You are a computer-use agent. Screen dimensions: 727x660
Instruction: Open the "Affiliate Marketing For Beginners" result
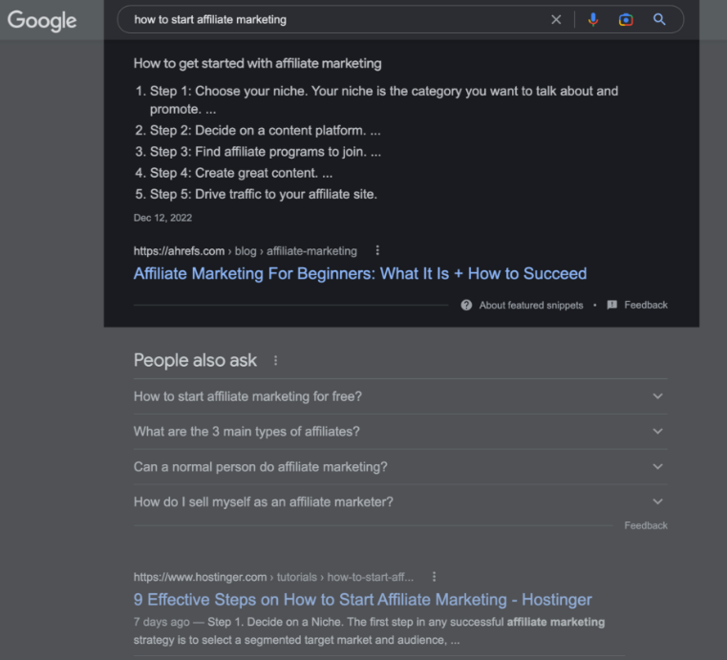360,274
